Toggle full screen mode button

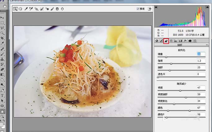[x=149, y=9]
